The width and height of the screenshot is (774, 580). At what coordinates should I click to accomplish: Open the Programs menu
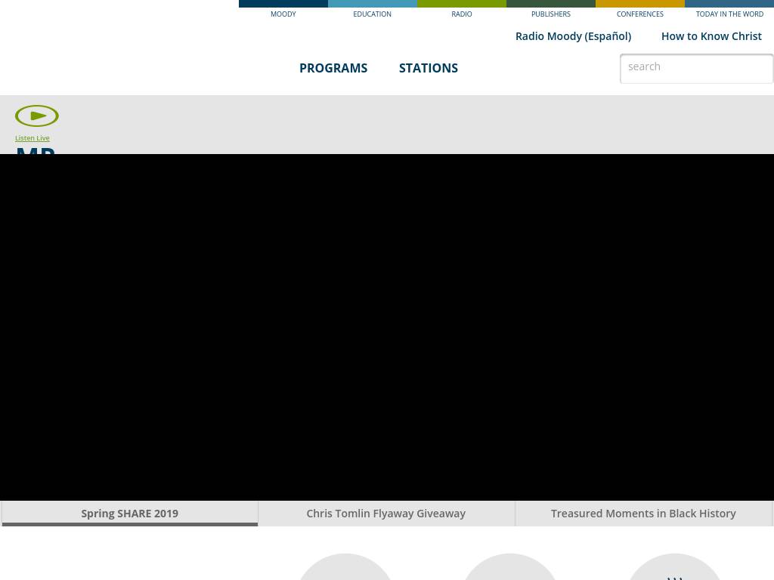pyautogui.click(x=333, y=68)
